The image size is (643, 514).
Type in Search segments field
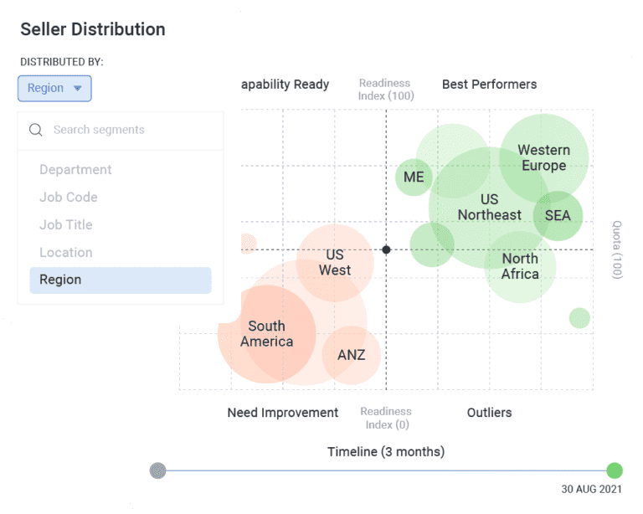pyautogui.click(x=126, y=130)
